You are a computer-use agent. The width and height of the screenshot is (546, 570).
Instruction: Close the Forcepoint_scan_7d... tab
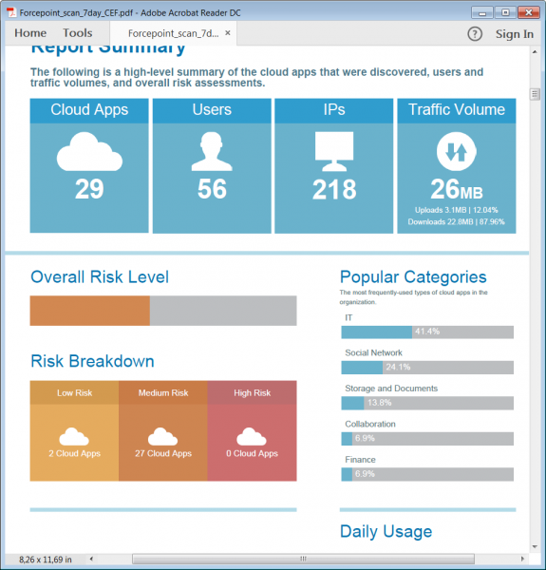point(228,33)
